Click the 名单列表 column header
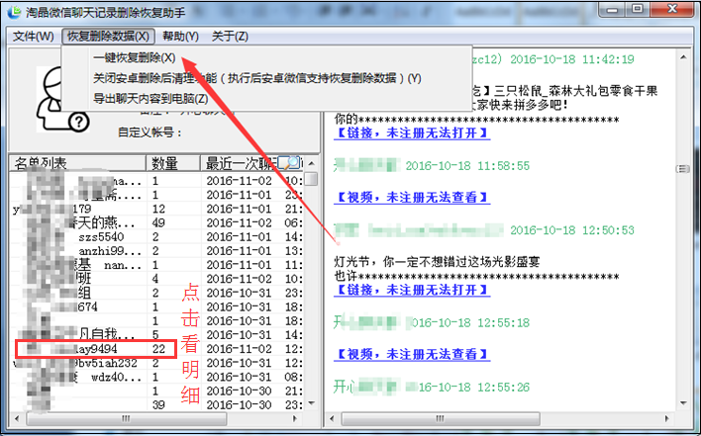This screenshot has width=701, height=436. [x=78, y=163]
